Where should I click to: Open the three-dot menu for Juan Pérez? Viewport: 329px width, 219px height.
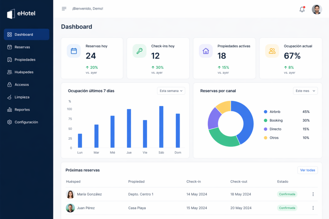(313, 208)
